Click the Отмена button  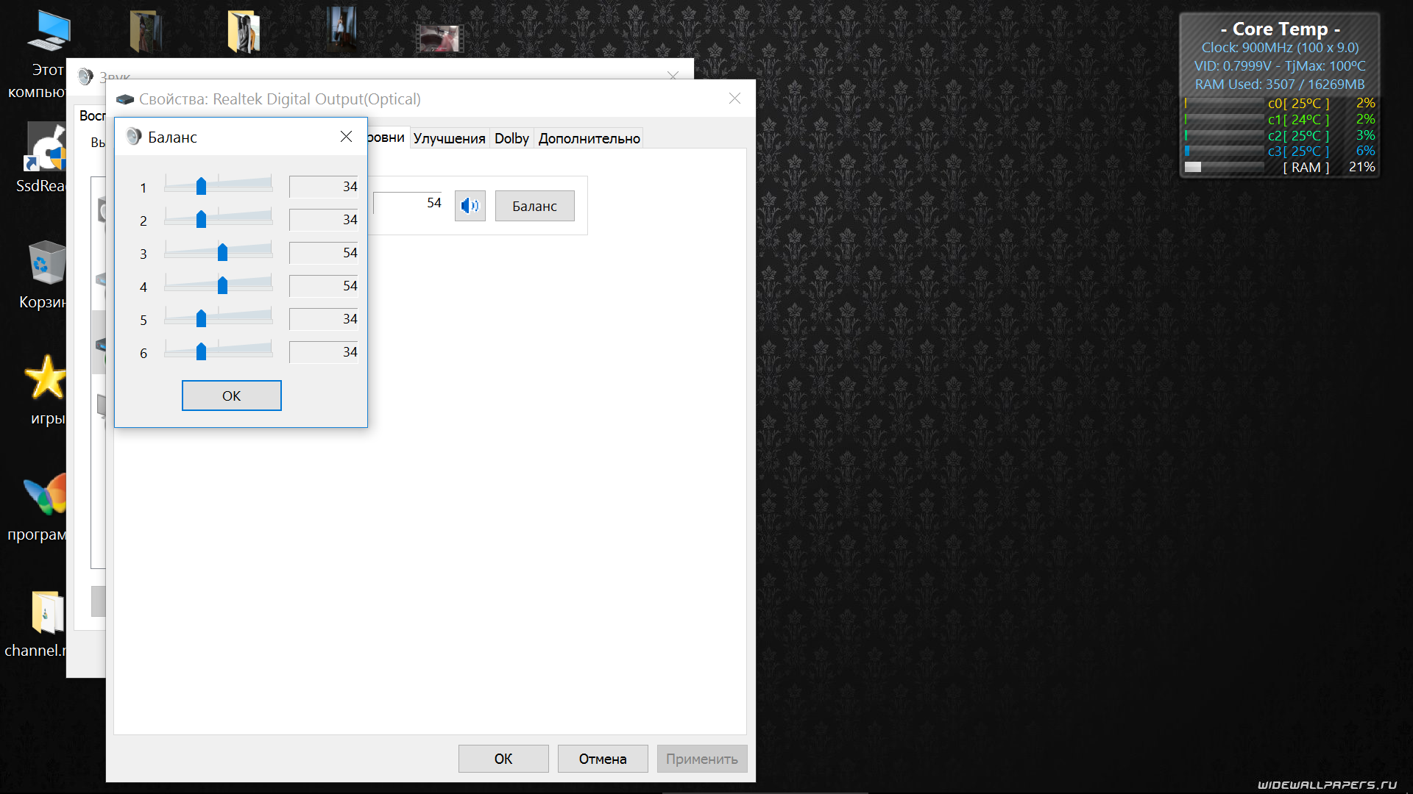pyautogui.click(x=602, y=759)
